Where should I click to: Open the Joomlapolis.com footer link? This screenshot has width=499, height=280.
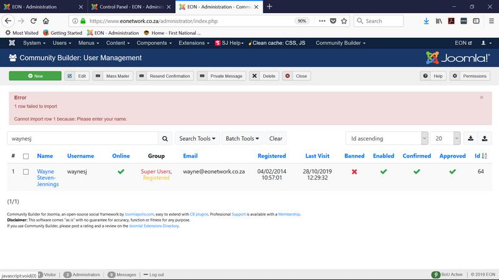coord(139,214)
